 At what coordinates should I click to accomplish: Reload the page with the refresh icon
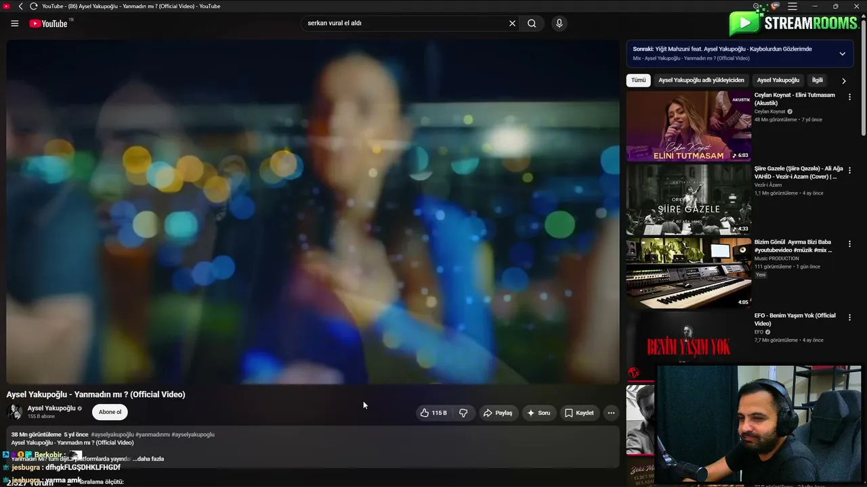pyautogui.click(x=33, y=6)
